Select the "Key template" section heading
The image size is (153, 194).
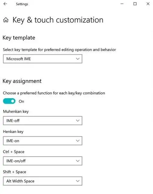(19, 38)
